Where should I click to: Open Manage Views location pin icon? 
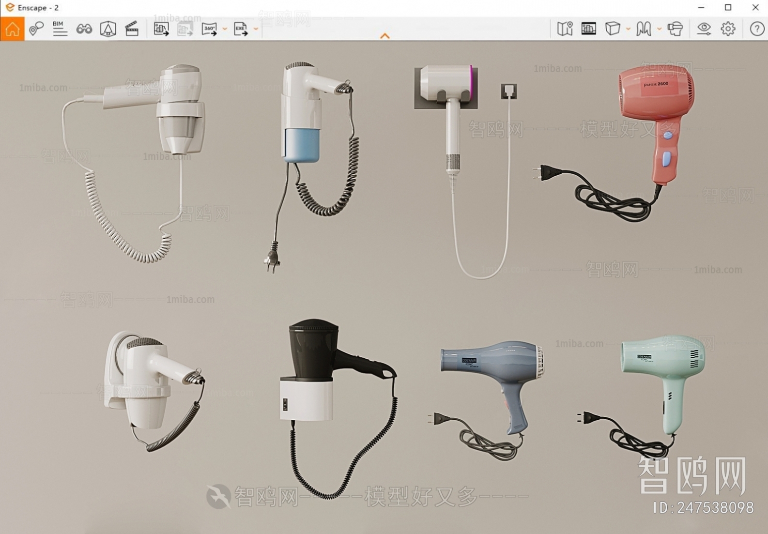point(36,29)
